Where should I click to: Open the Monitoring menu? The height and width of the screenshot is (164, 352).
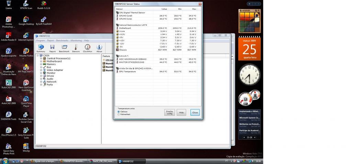point(76,40)
